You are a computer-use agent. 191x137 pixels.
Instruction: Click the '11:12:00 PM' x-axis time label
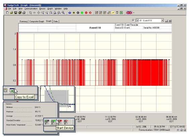[110, 117]
